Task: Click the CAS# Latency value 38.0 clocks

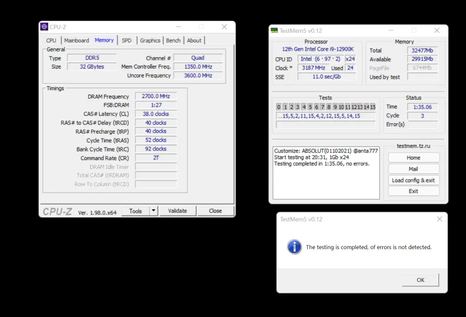Action: [x=156, y=114]
